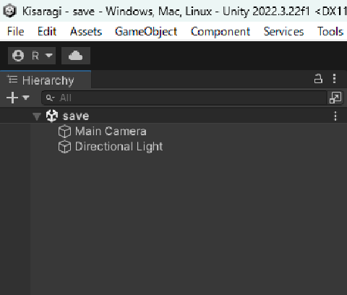This screenshot has height=295, width=347.
Task: Open the account R dropdown arrow
Action: pos(49,56)
